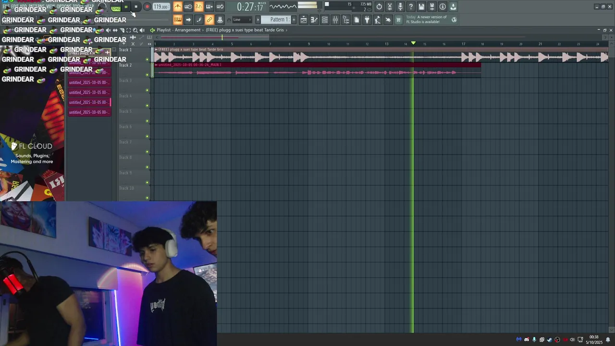The height and width of the screenshot is (346, 615).
Task: Stop playback with the stop button
Action: (136, 7)
